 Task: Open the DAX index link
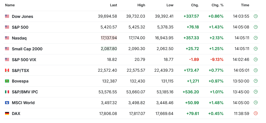16,113
